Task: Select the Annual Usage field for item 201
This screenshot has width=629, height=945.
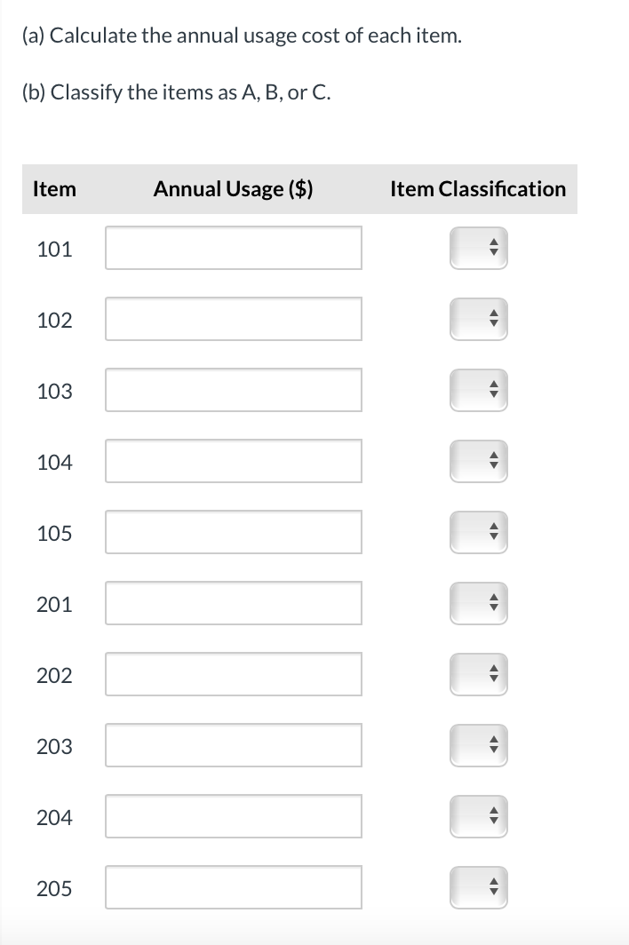Action: (234, 603)
